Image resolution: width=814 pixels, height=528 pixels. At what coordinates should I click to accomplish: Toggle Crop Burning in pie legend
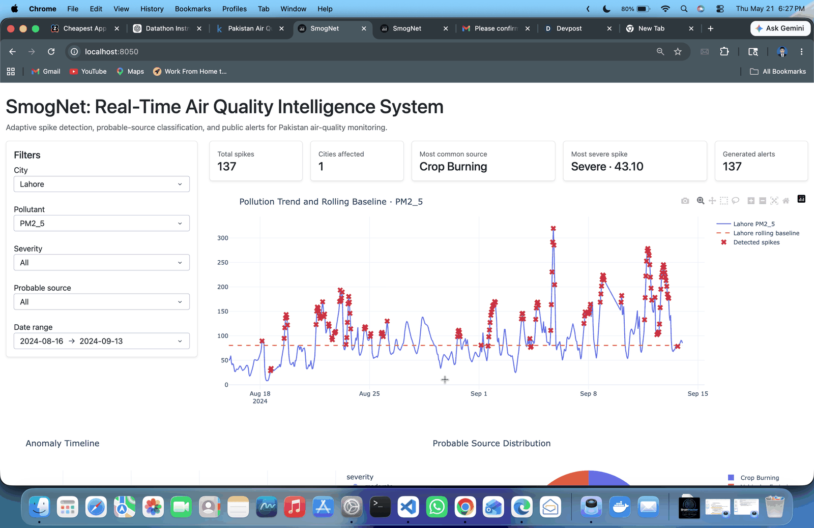(753, 478)
